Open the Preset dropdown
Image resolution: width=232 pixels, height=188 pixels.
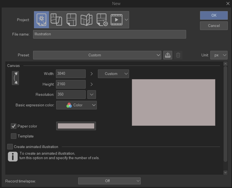tap(97, 55)
